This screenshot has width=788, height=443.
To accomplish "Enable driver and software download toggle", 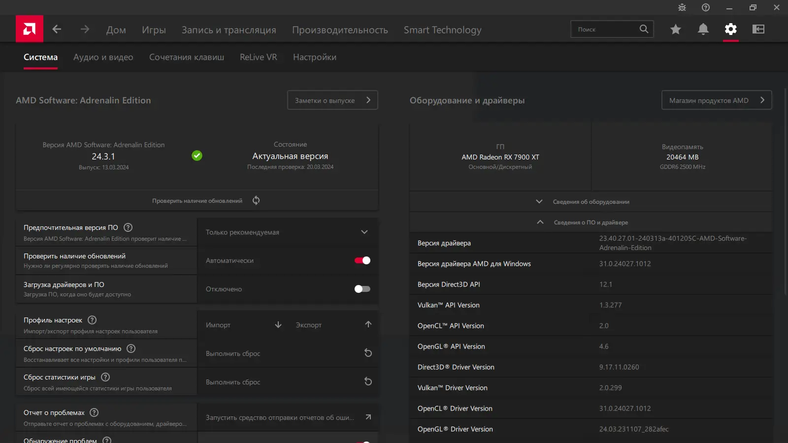I will [x=362, y=289].
